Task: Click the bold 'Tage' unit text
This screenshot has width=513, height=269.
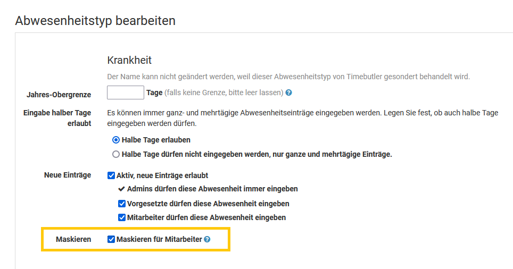Action: (154, 93)
